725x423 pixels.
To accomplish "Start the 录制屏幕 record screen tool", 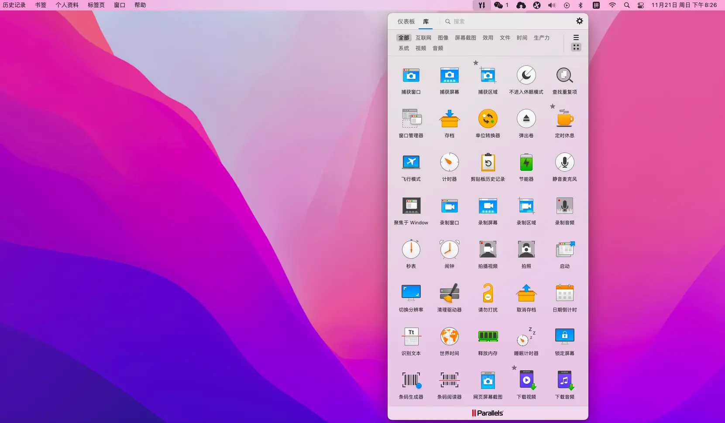I will click(488, 206).
